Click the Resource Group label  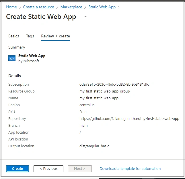22,91
